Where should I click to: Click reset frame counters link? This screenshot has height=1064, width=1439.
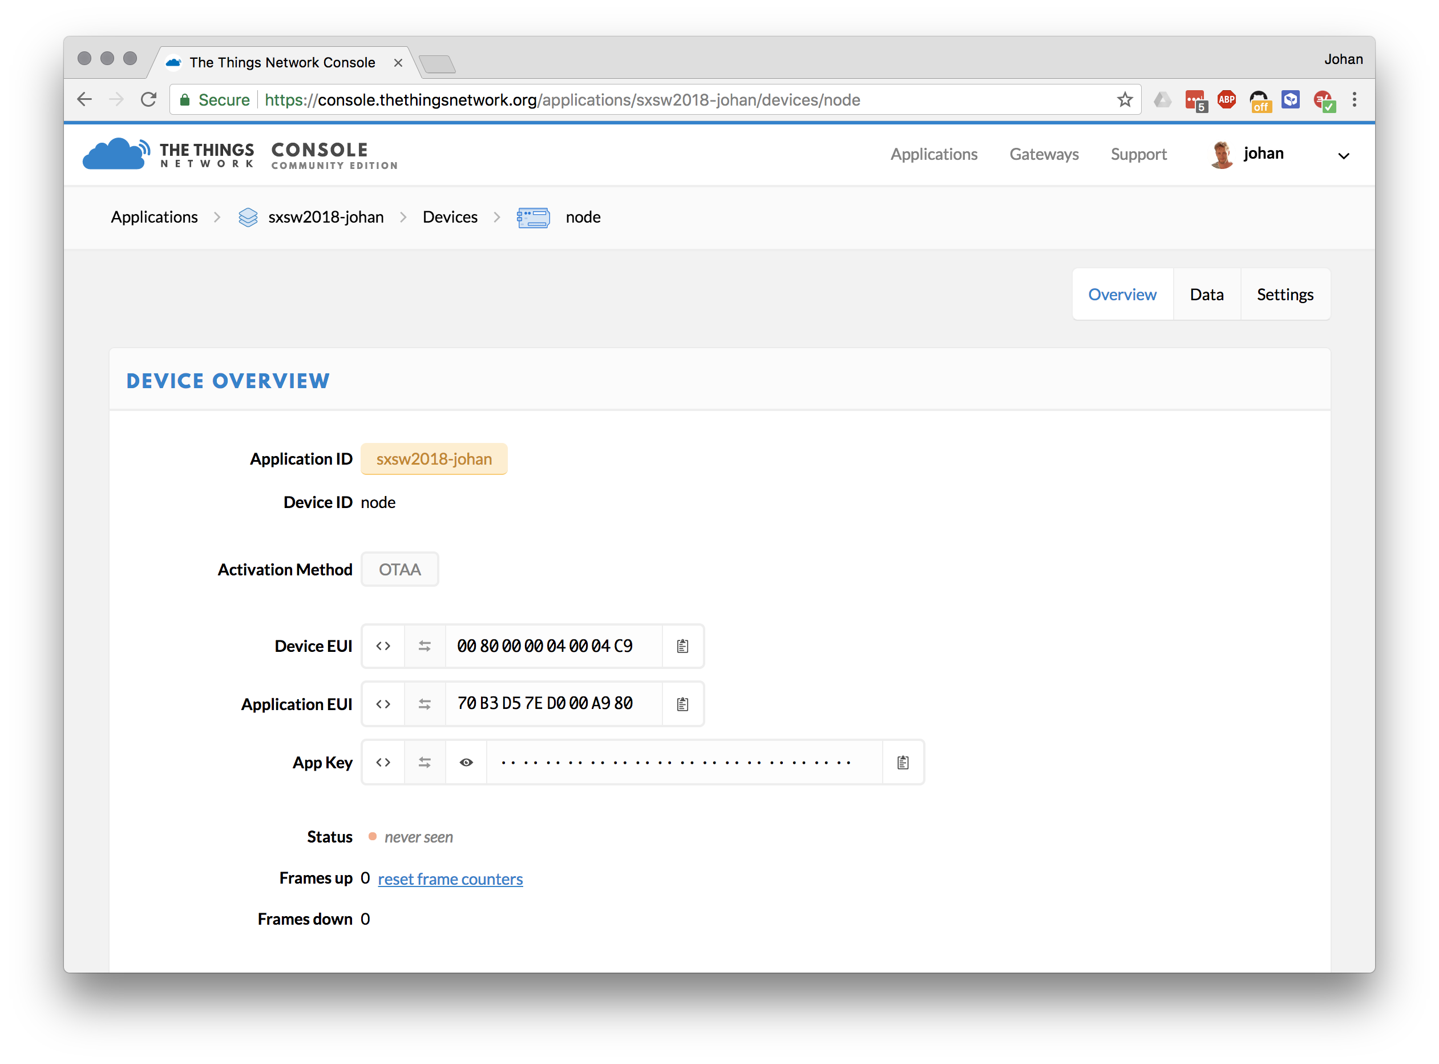[450, 878]
